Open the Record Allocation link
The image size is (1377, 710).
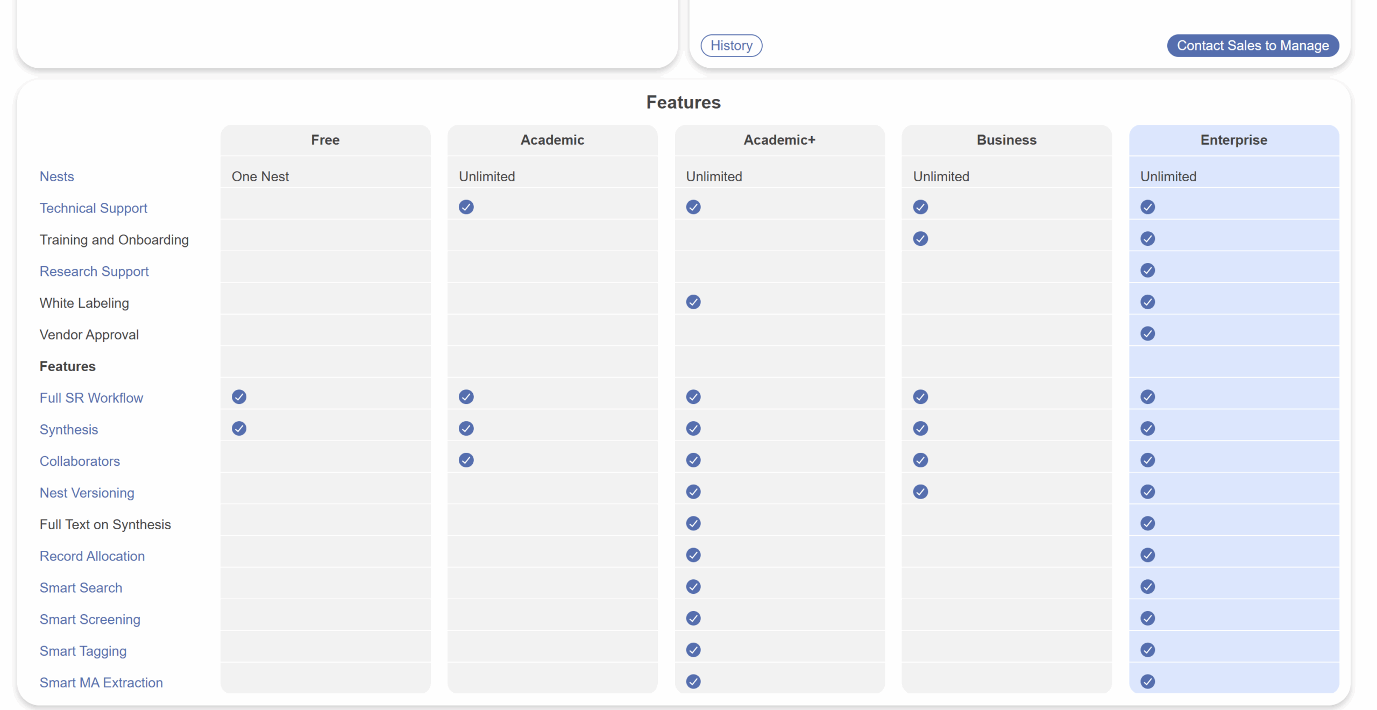point(92,556)
